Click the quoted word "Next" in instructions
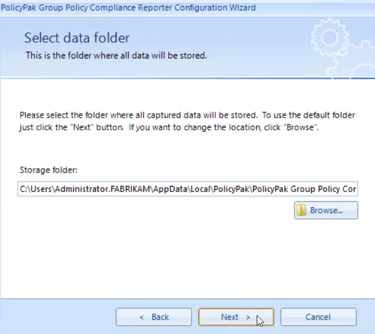 tap(82, 127)
